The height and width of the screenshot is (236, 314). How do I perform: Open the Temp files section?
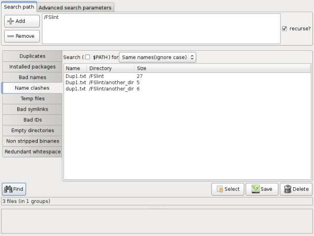pyautogui.click(x=32, y=99)
